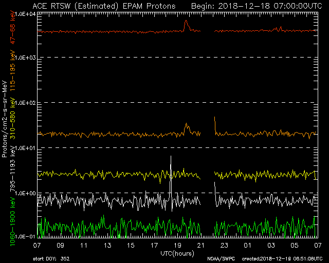Click the ACE RTSW EPAM Protons title
Screen dimensions: 329x263
click(103, 6)
